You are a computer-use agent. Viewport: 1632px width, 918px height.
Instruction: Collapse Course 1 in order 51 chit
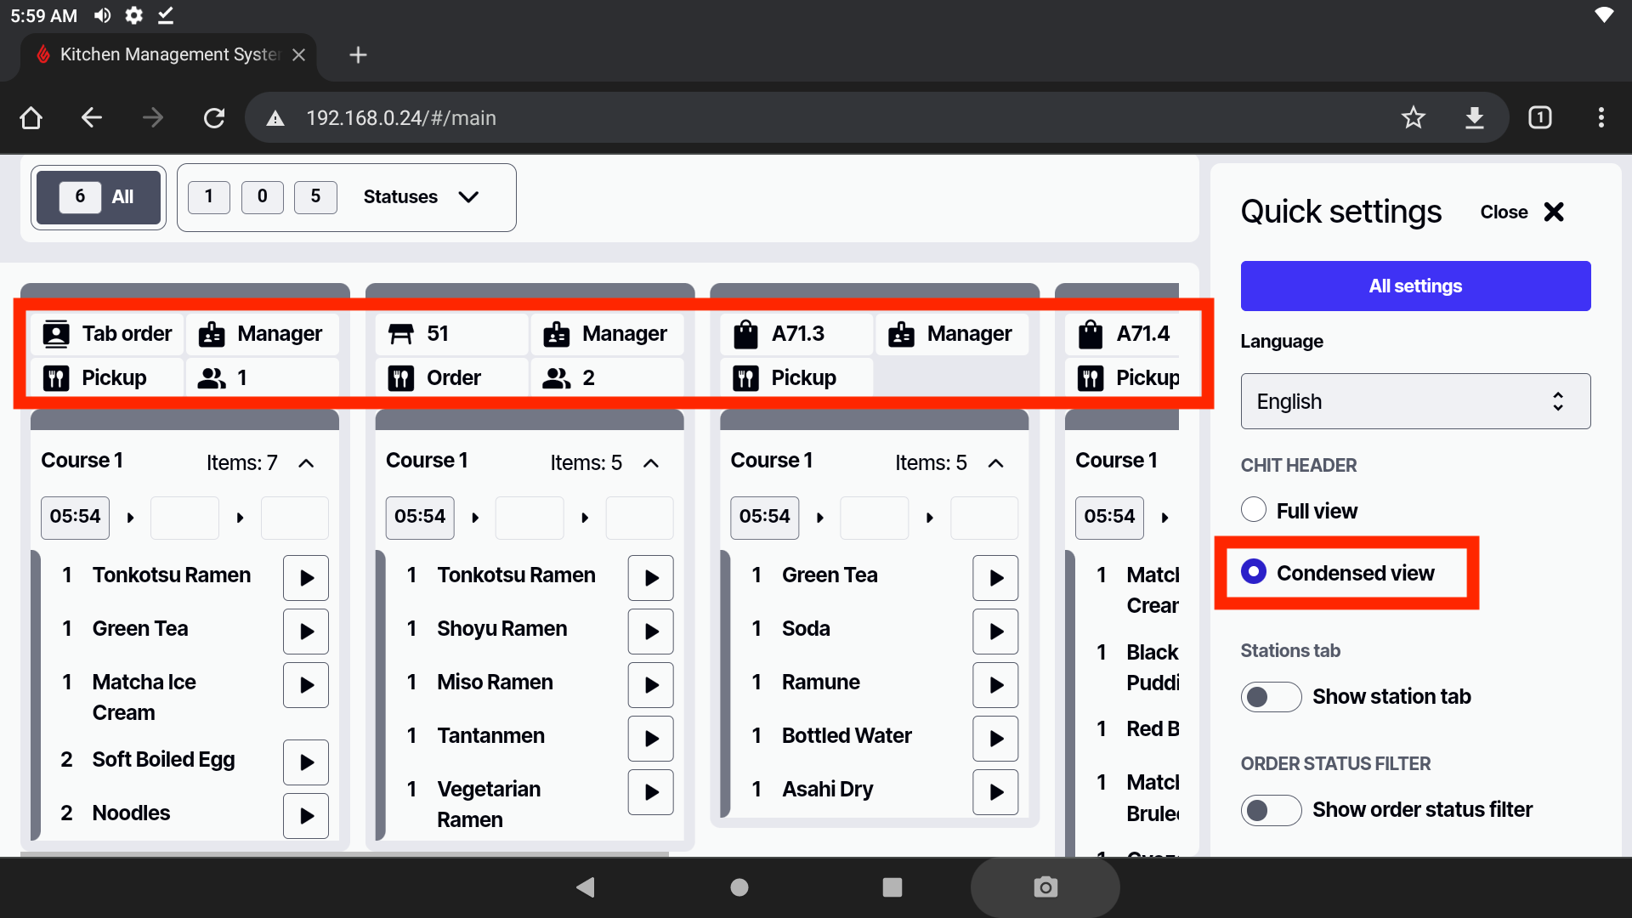point(651,463)
